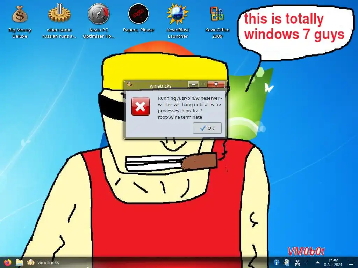Select the winetricks taskbar entry
The height and width of the screenshot is (268, 358).
tap(43, 262)
